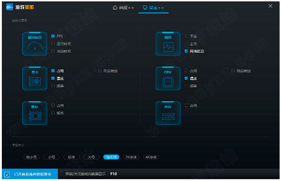This screenshot has height=181, width=281.
Task: Uncheck 温度 for the 显卡 group
Action: pos(53,78)
